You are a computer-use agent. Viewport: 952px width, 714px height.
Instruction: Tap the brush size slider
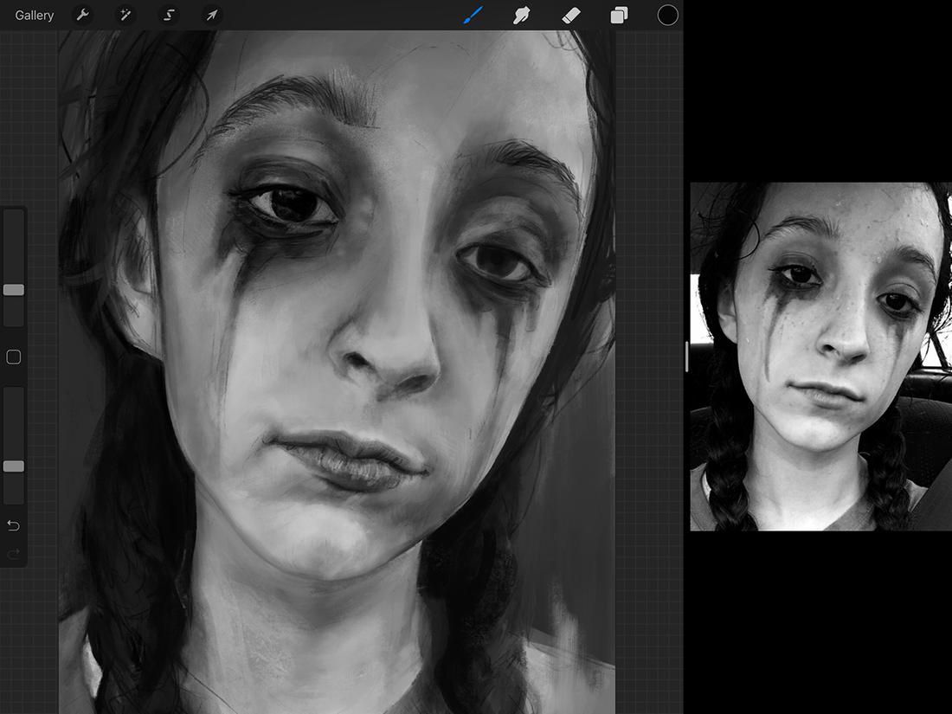click(13, 290)
